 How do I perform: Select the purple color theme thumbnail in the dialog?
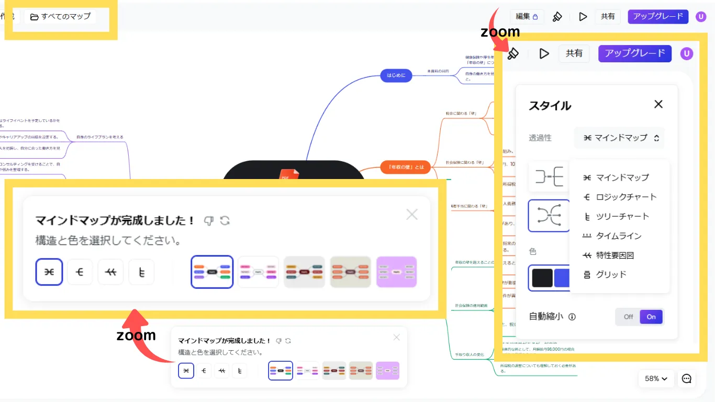click(x=396, y=272)
